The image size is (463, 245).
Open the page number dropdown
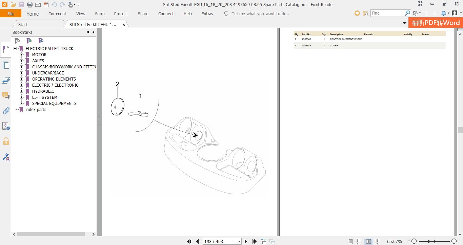pyautogui.click(x=239, y=242)
